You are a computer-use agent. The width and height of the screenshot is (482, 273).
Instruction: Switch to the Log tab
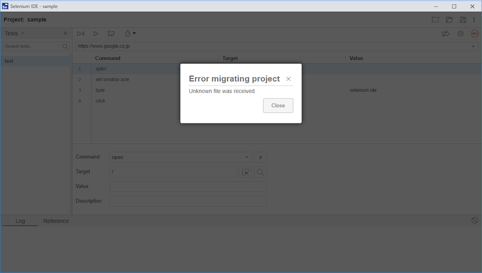(20, 221)
